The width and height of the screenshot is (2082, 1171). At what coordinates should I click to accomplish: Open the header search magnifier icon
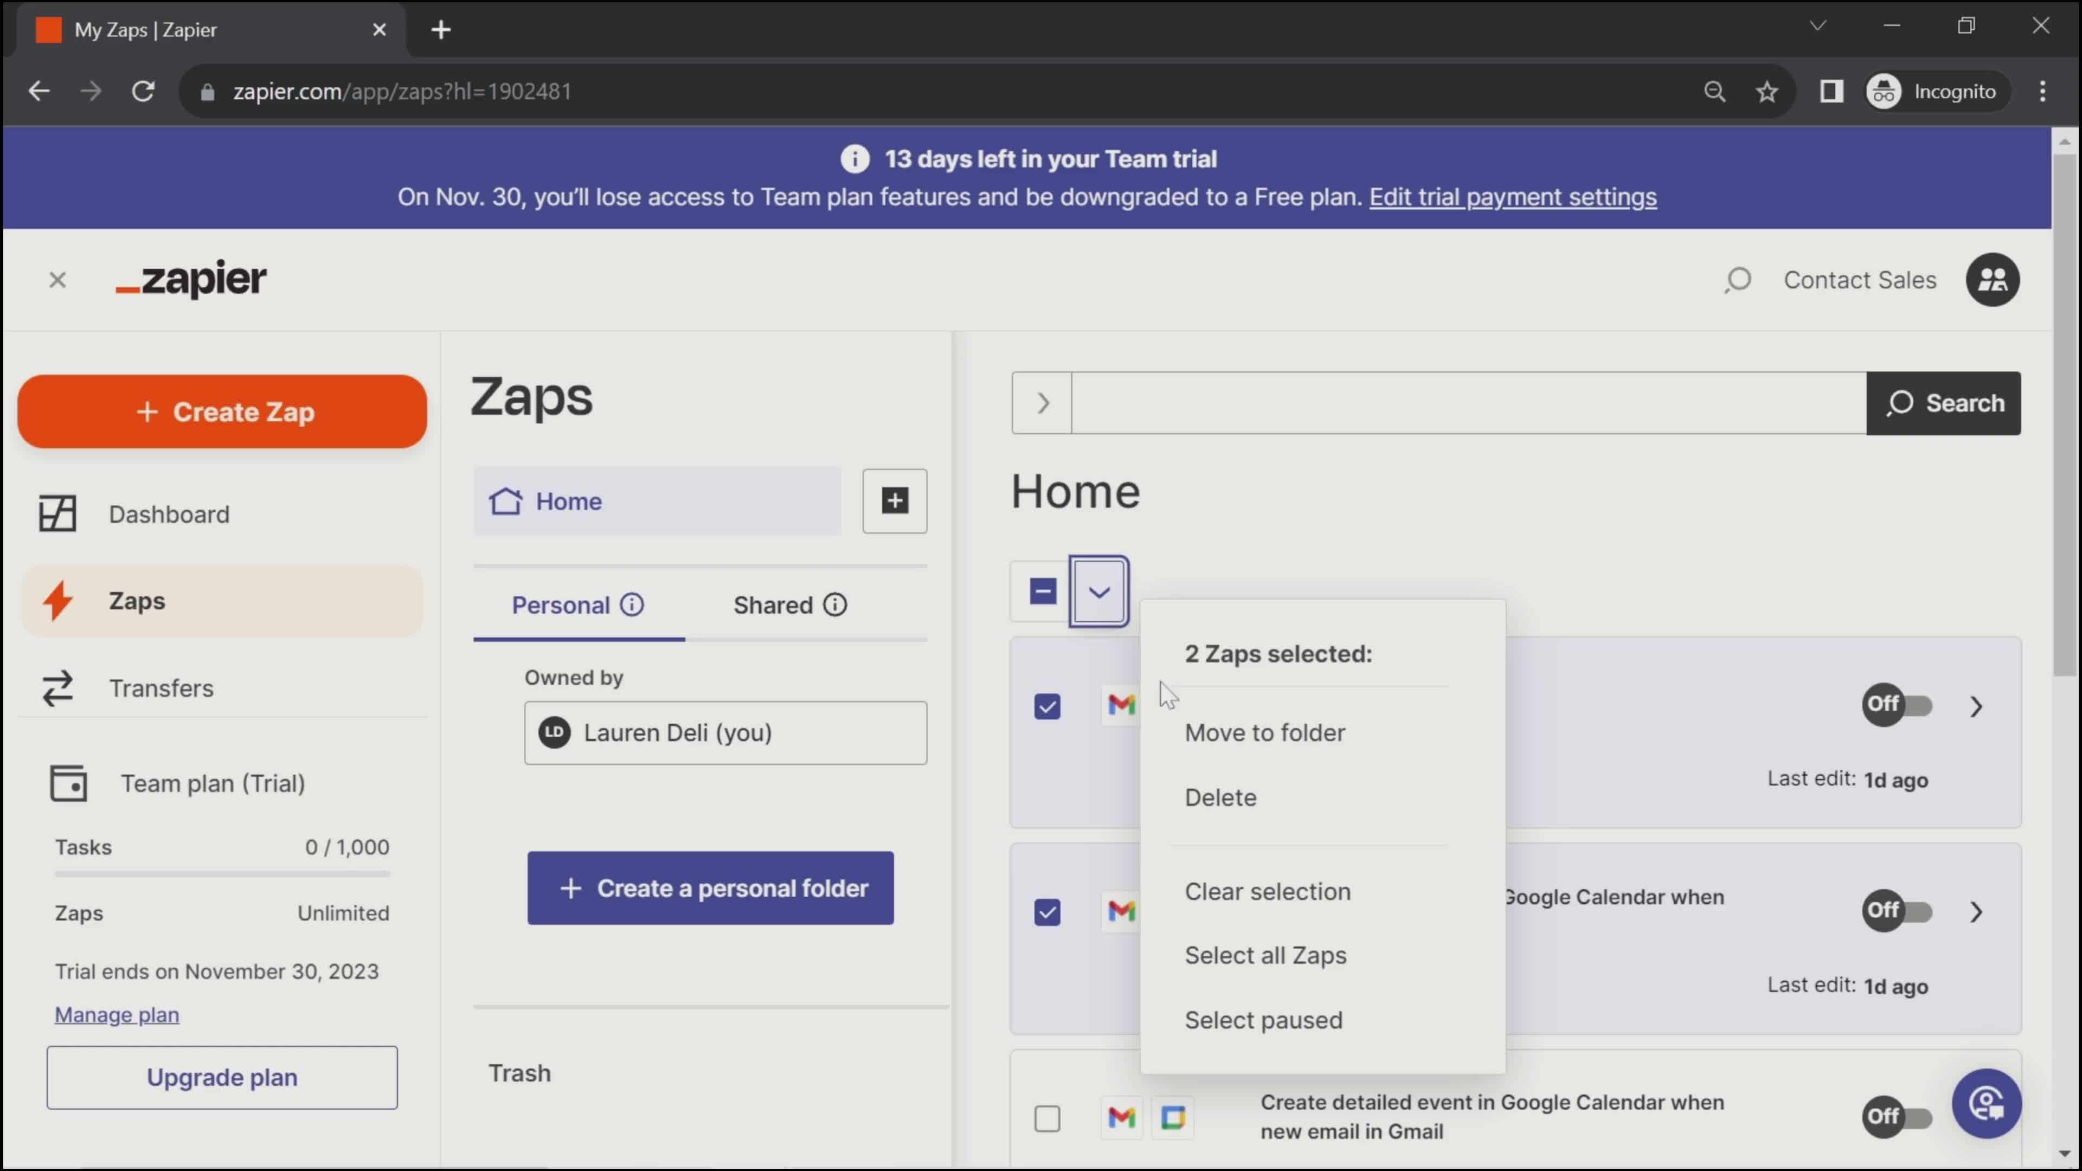(1737, 280)
